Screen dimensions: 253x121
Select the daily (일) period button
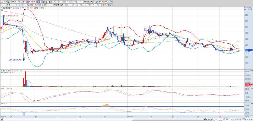tap(39, 2)
